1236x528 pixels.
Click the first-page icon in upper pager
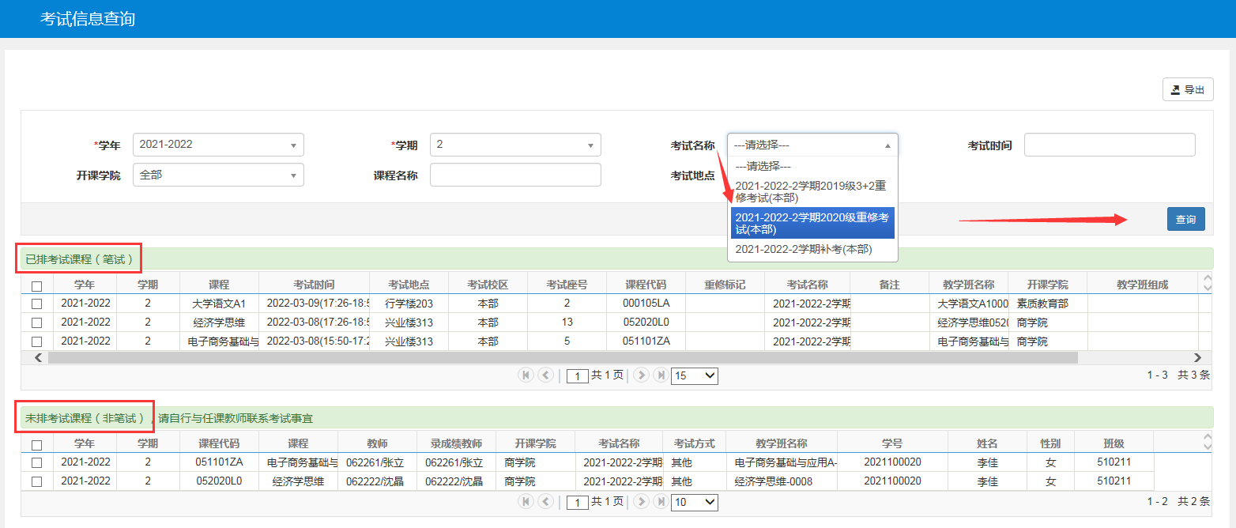(526, 375)
